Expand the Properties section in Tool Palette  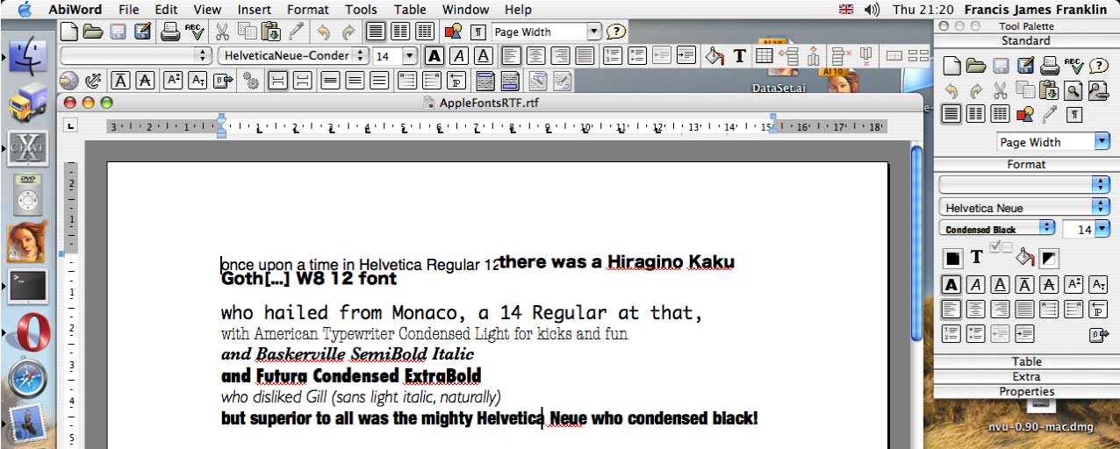click(x=1026, y=391)
